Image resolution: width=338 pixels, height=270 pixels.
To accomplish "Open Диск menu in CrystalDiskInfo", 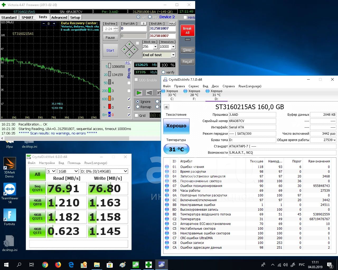I will [215, 86].
